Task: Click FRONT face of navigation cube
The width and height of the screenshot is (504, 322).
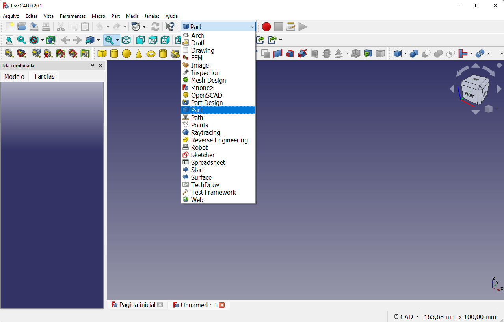Action: 469,95
